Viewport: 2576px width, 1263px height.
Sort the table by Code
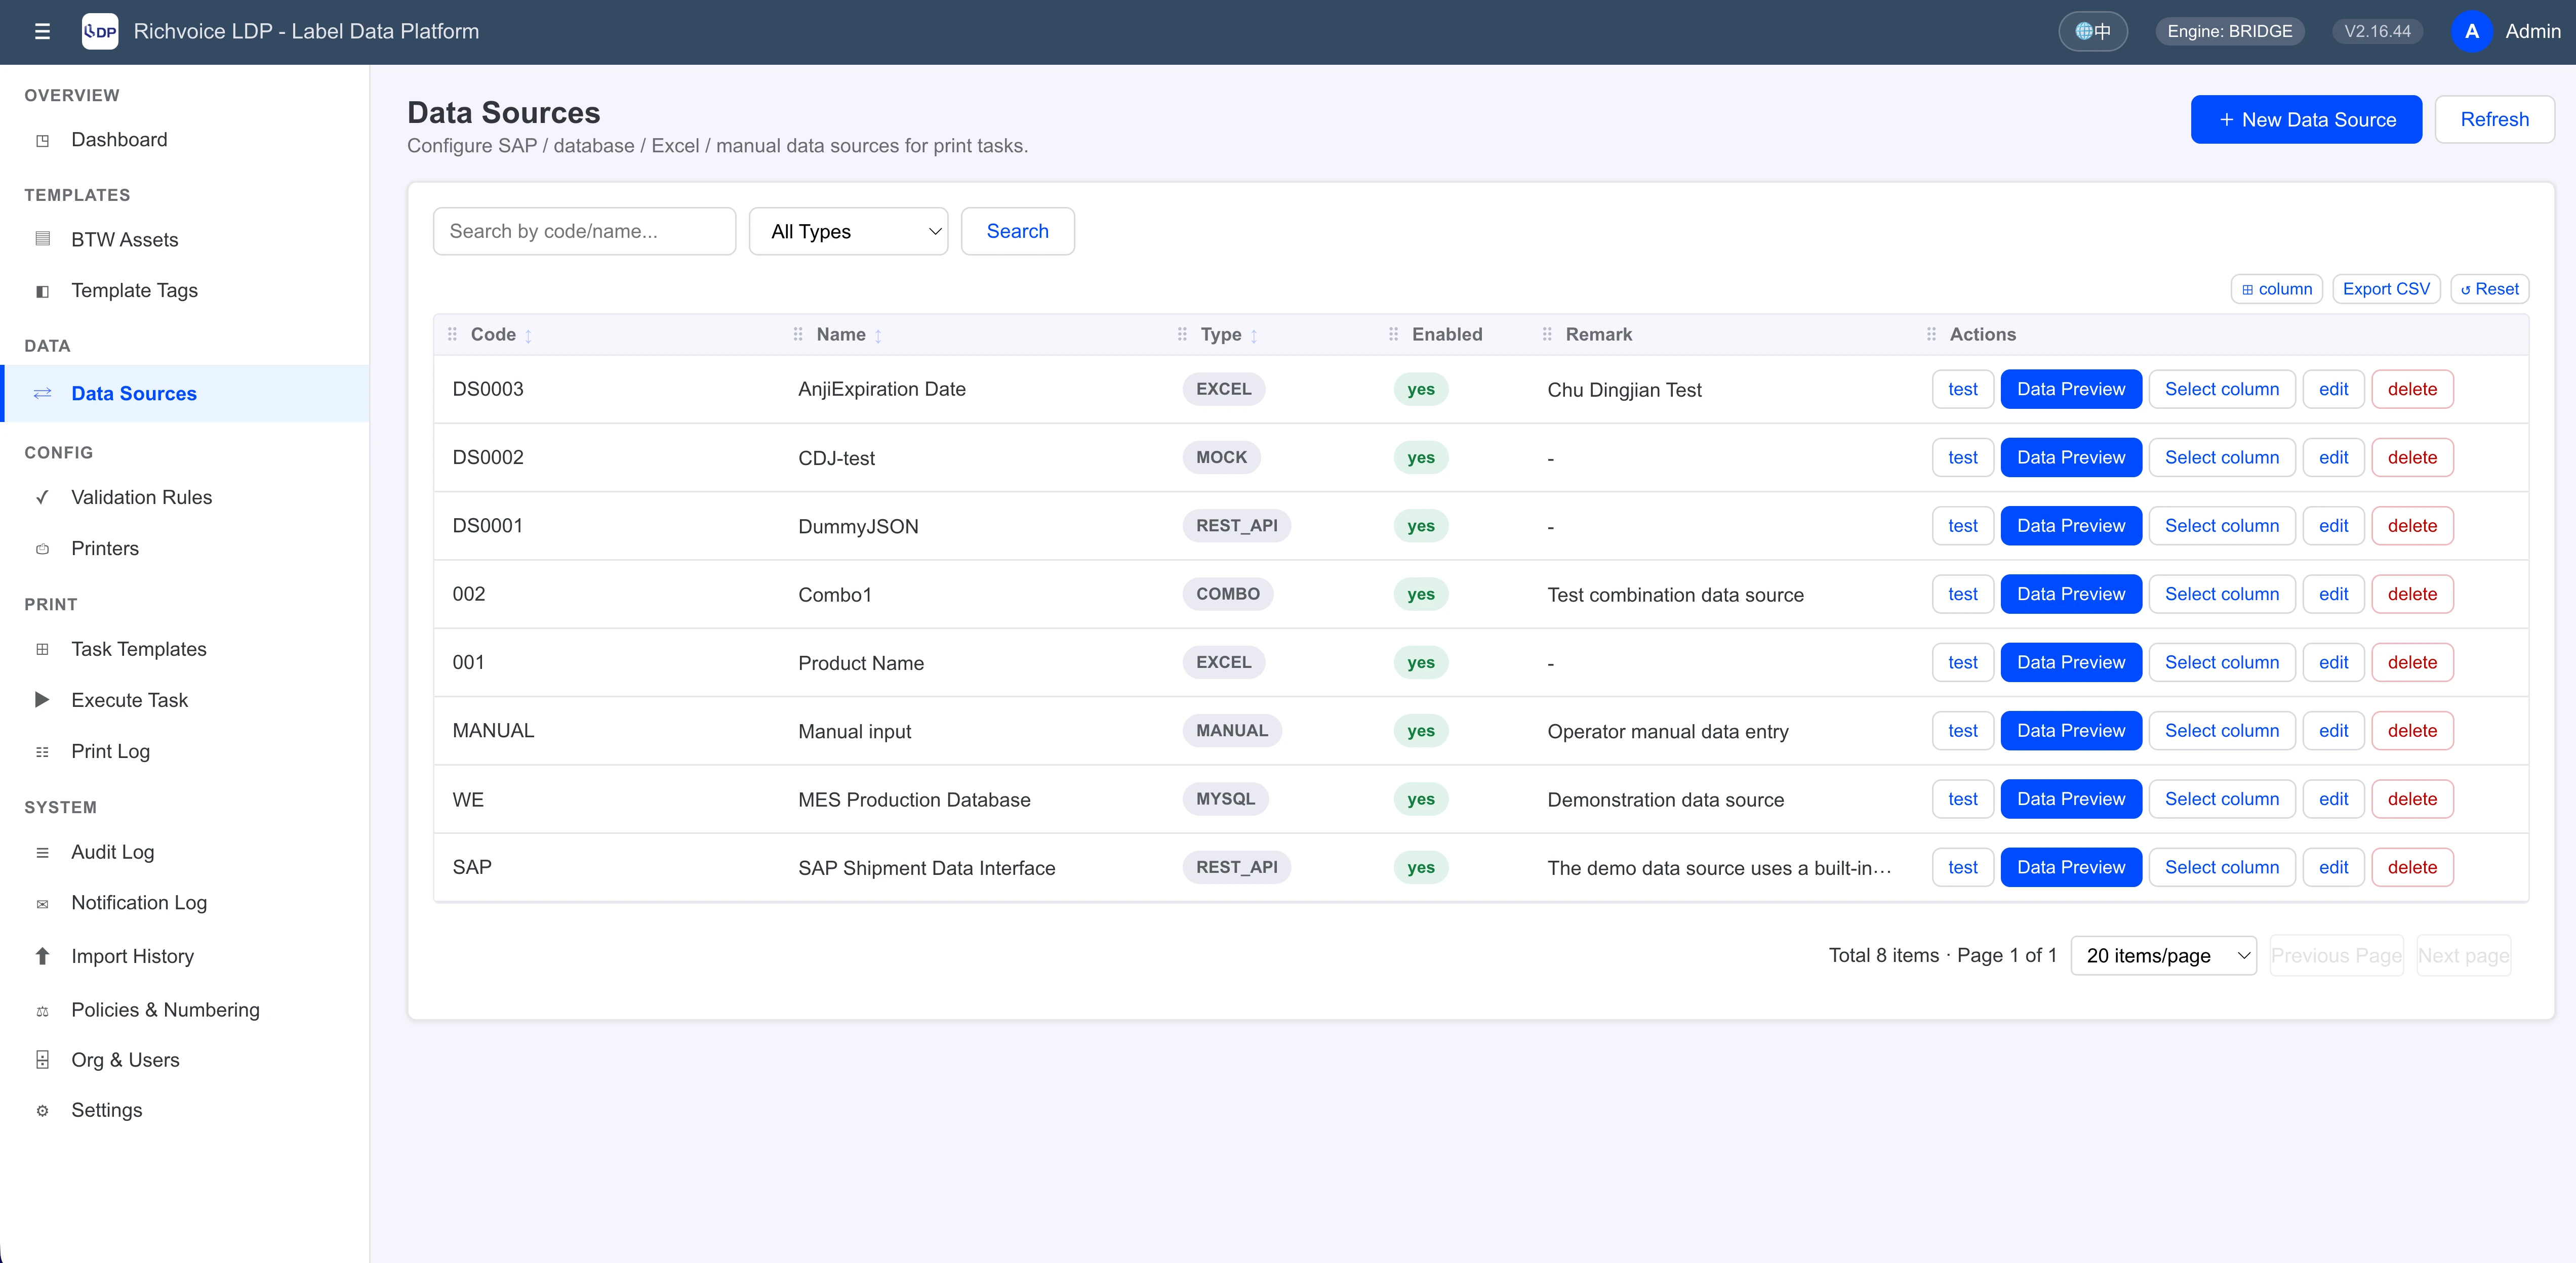pos(528,335)
